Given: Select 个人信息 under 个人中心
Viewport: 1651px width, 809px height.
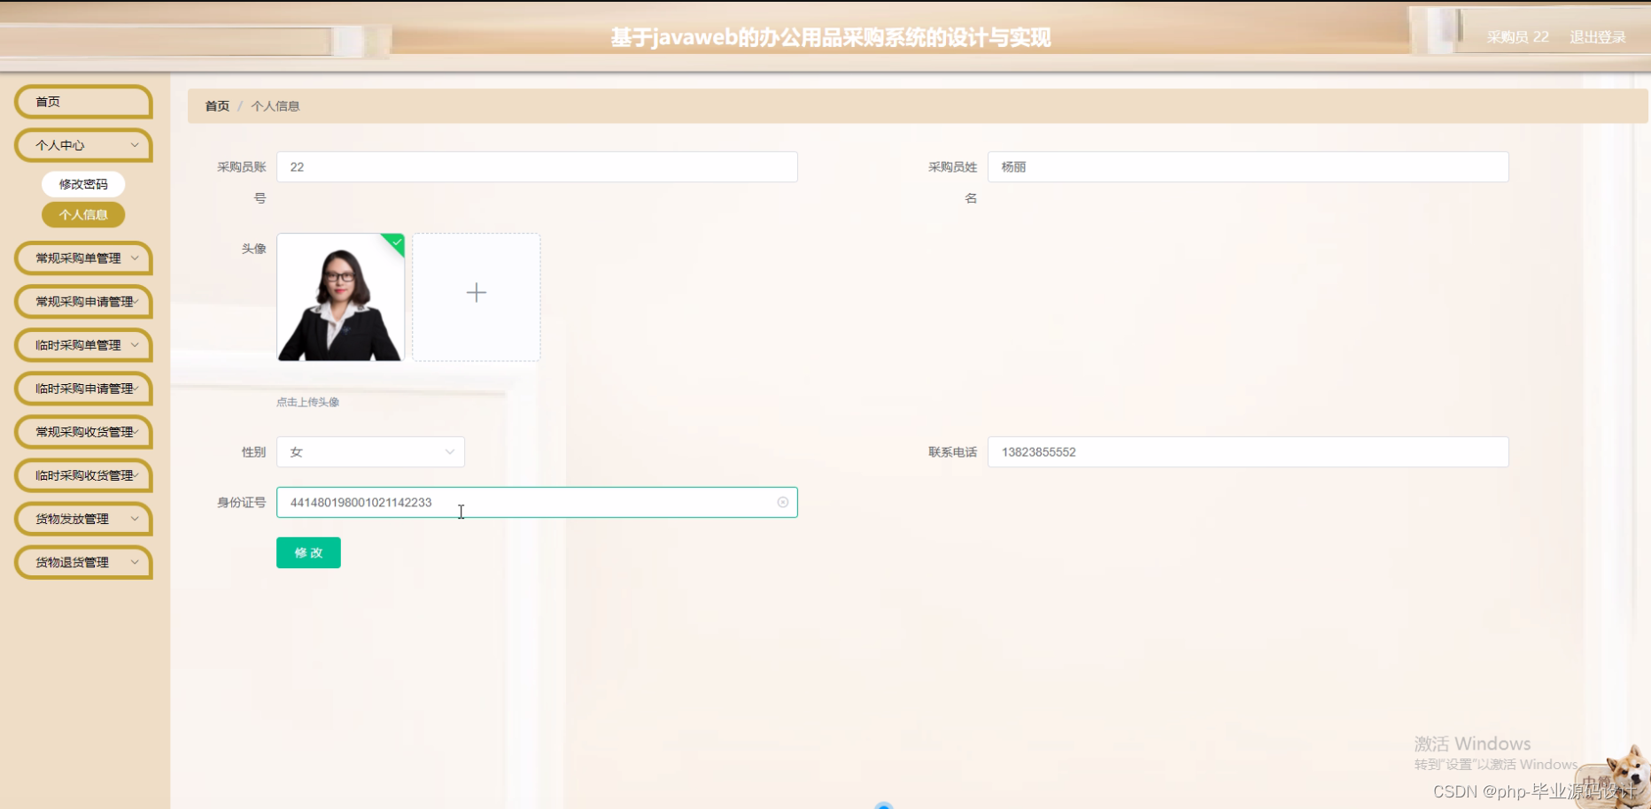Looking at the screenshot, I should tap(82, 214).
